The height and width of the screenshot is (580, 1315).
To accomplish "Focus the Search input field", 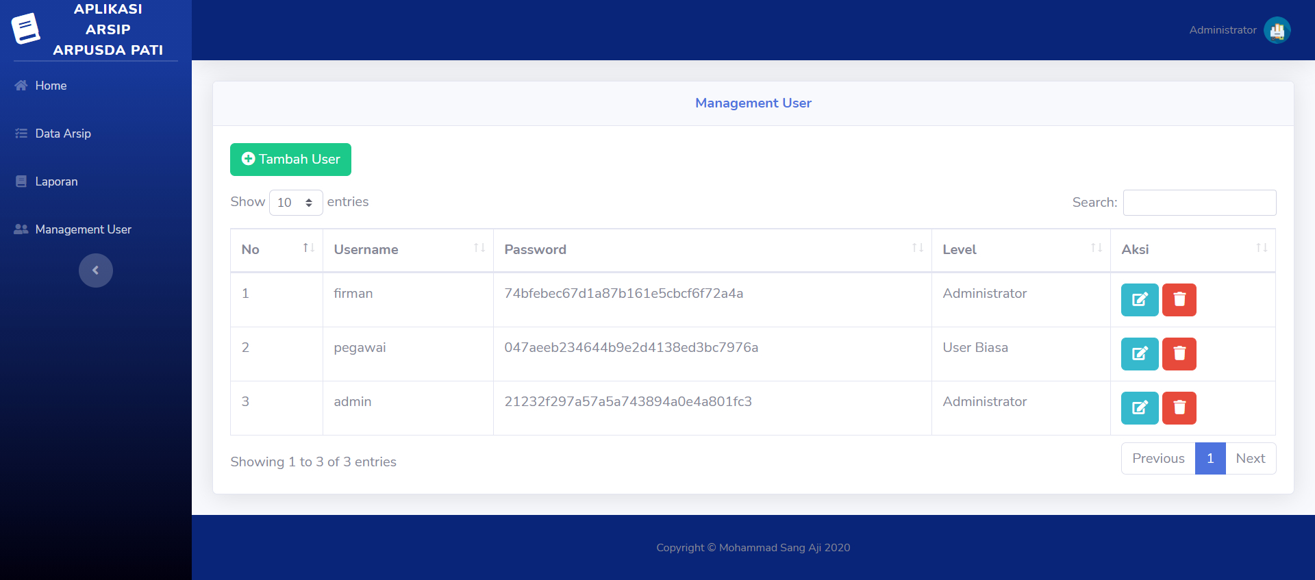I will click(1199, 203).
